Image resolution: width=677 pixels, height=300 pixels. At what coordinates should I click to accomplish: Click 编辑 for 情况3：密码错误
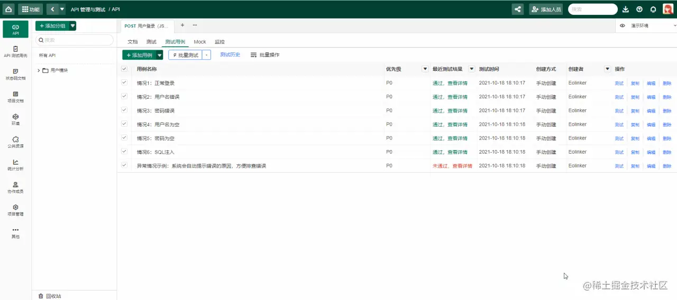tap(651, 111)
